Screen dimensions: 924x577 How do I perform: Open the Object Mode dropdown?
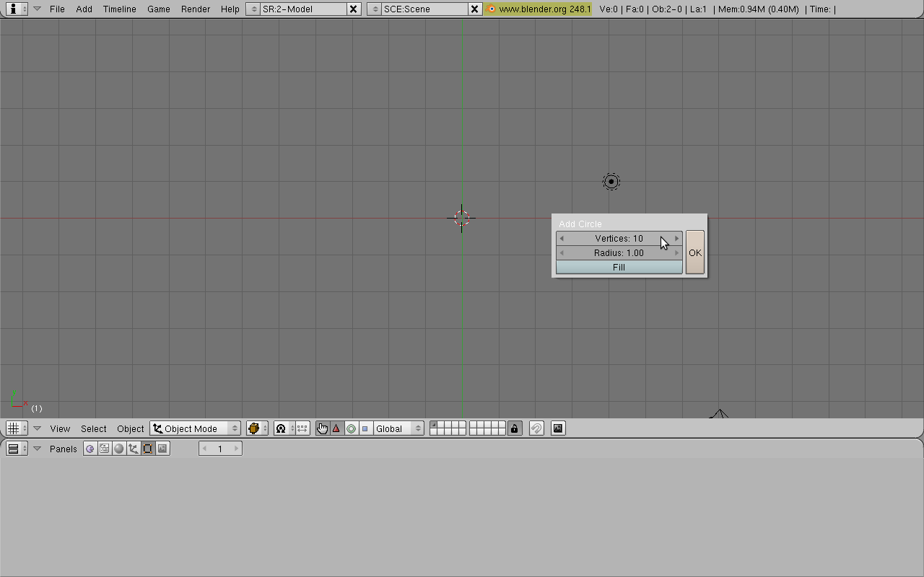tap(196, 428)
